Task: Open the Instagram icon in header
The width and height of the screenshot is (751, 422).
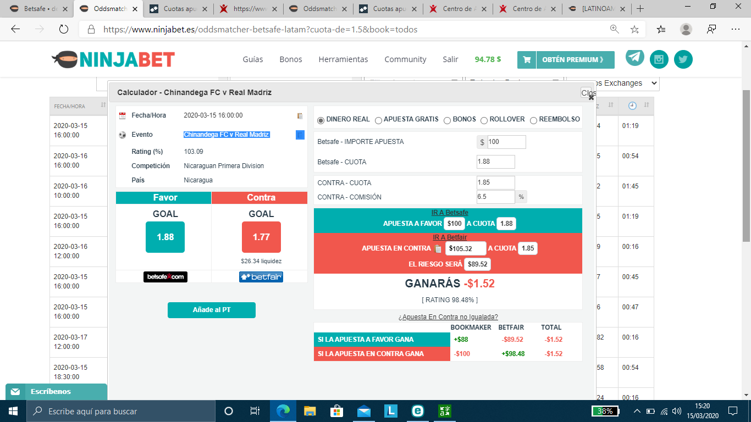Action: pos(659,59)
